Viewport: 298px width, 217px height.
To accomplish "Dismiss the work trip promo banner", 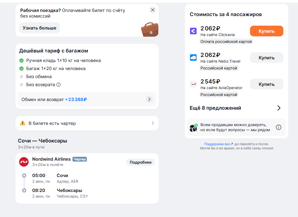I will (x=153, y=10).
